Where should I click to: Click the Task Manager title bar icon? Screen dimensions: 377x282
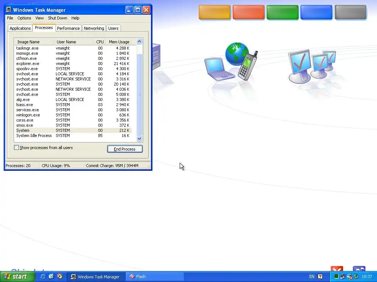pos(9,10)
